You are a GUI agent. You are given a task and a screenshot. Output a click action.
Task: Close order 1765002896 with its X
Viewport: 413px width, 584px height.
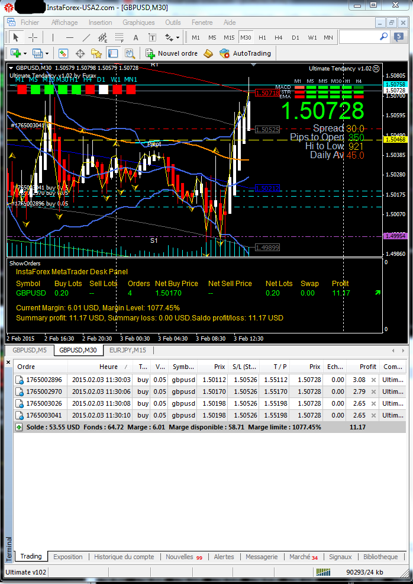click(x=373, y=380)
